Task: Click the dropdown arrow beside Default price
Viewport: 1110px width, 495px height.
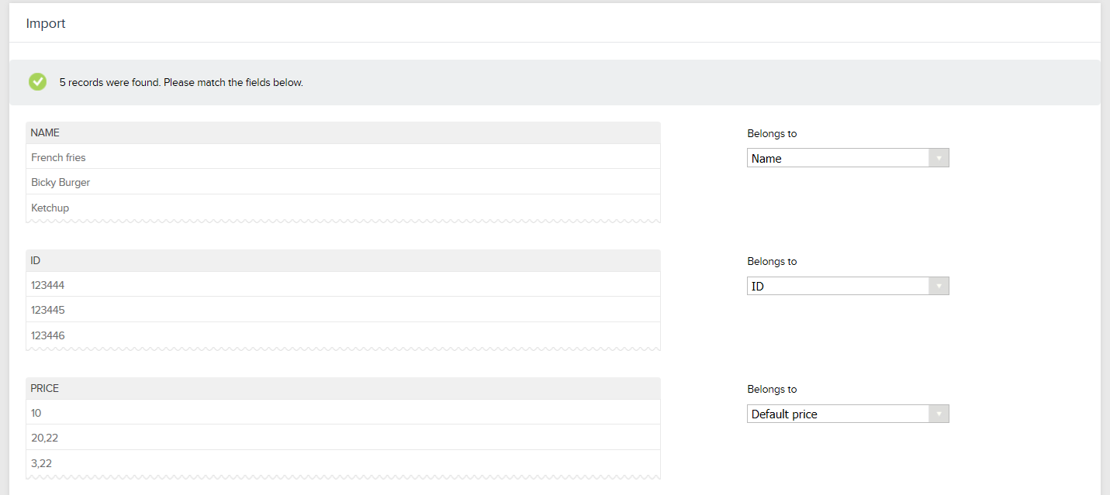Action: tap(939, 414)
